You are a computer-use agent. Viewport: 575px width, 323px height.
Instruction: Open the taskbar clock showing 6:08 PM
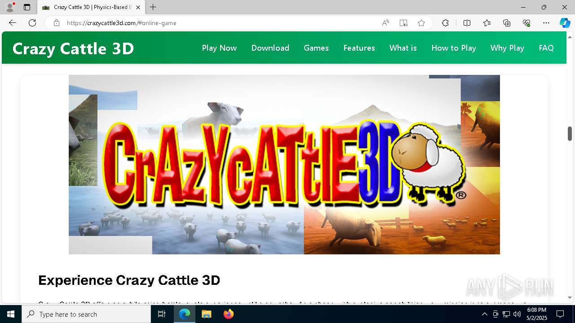pos(536,314)
